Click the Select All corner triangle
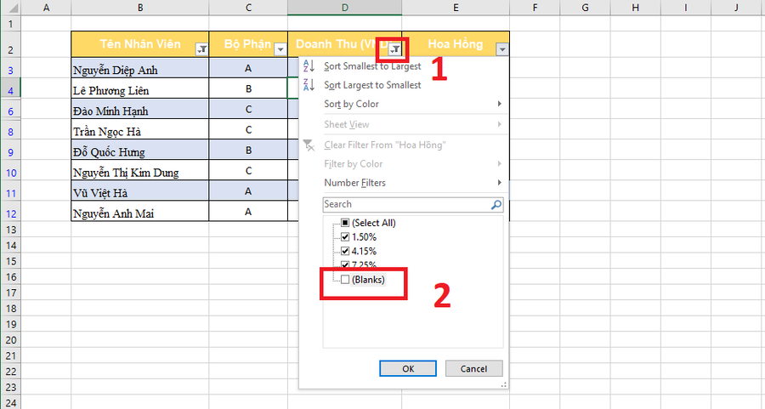This screenshot has height=409, width=765. (12, 9)
